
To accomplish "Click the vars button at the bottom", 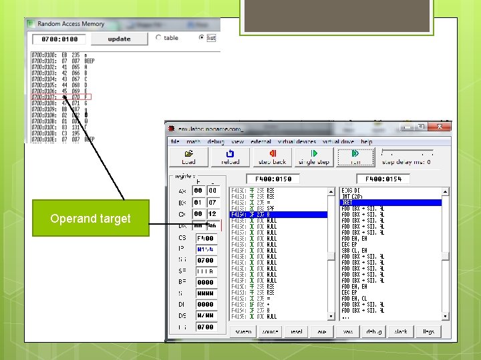I will [348, 331].
